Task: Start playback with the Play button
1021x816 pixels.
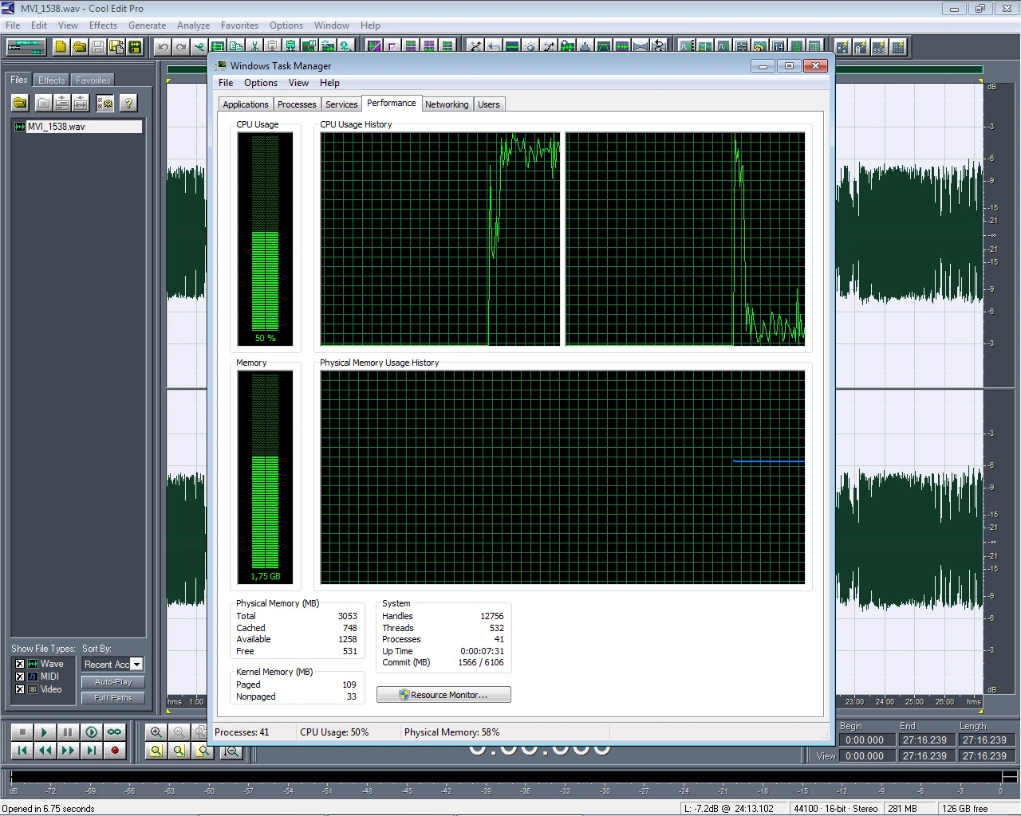Action: coord(45,732)
